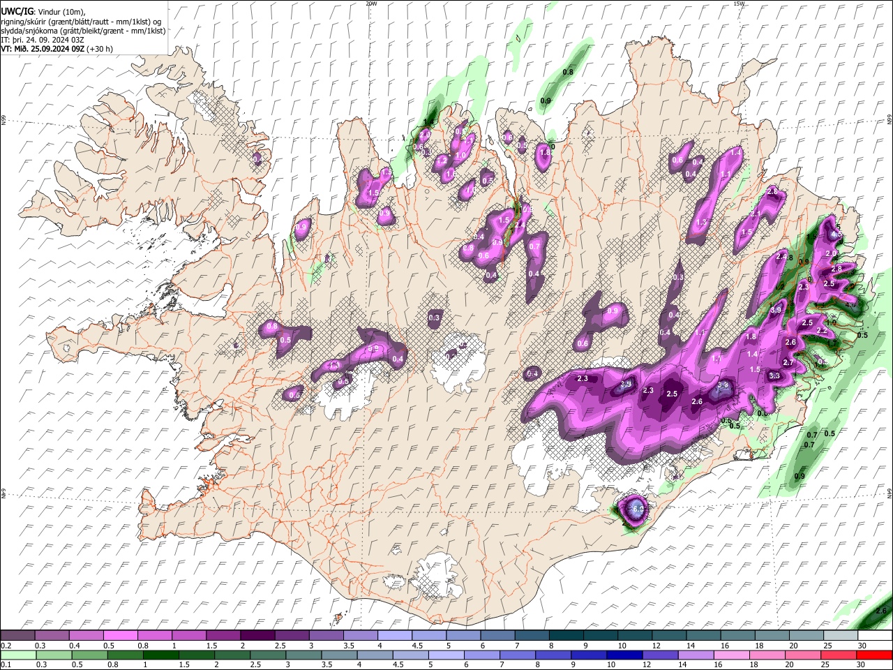The width and height of the screenshot is (893, 670).
Task: Click the '4.5' label under top legend row
Action: coord(417,646)
